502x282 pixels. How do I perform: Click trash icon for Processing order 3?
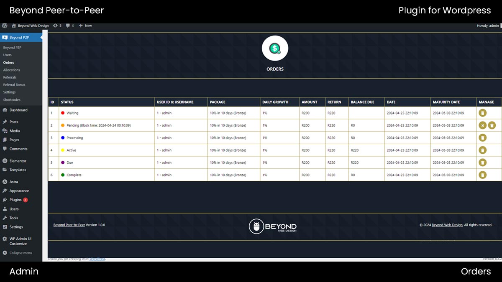pyautogui.click(x=482, y=138)
